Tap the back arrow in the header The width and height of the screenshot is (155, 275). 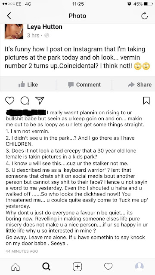pos(9,16)
